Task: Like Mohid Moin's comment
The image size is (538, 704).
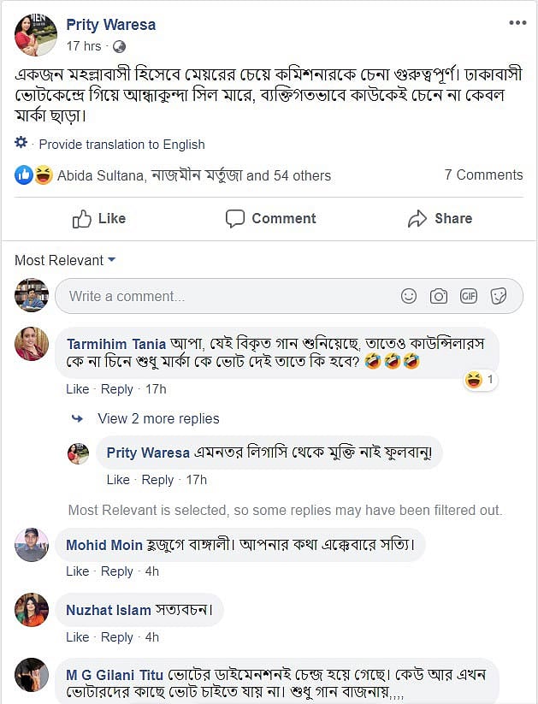Action: click(x=77, y=571)
